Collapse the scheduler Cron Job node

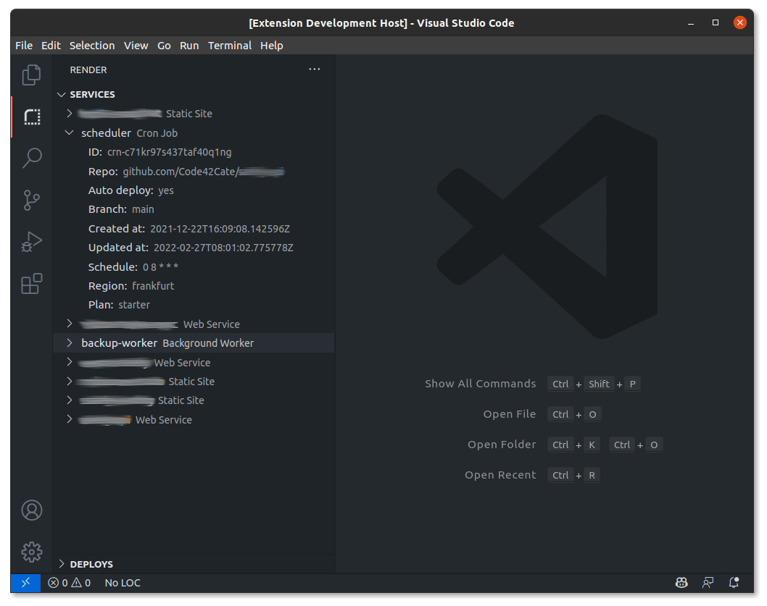(70, 132)
